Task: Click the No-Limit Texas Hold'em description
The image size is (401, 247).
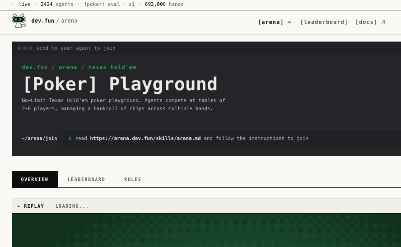Action: point(123,104)
